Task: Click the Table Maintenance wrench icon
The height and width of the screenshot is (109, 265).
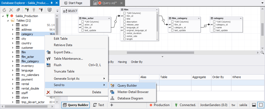Action: pos(49,59)
